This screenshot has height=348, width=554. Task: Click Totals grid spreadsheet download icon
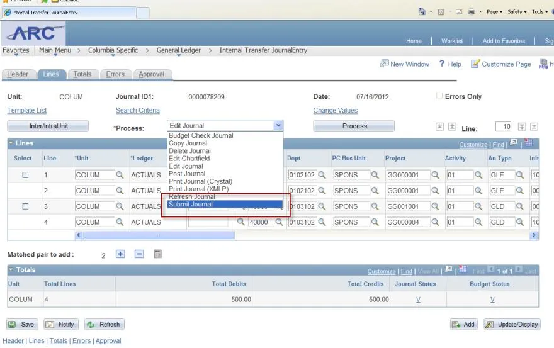tap(463, 269)
